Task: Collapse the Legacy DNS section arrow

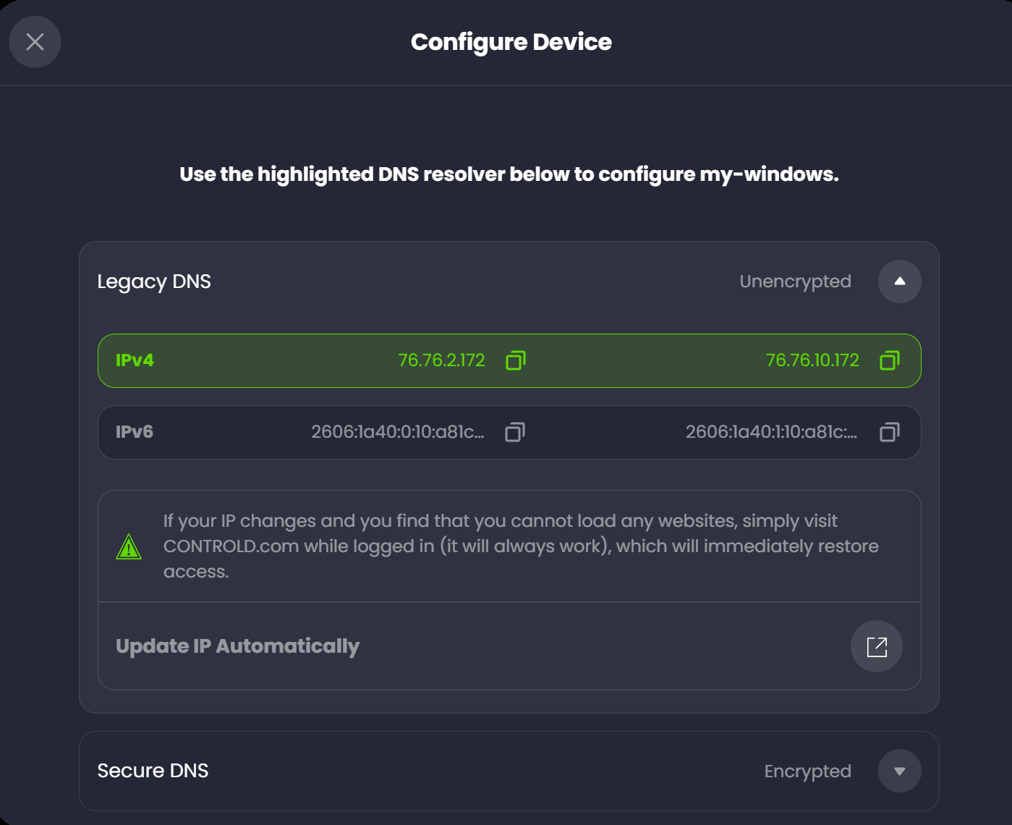Action: 900,282
